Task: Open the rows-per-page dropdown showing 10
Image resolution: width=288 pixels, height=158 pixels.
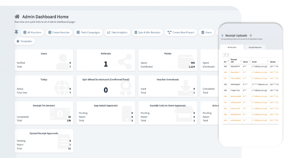Action: pyautogui.click(x=226, y=55)
